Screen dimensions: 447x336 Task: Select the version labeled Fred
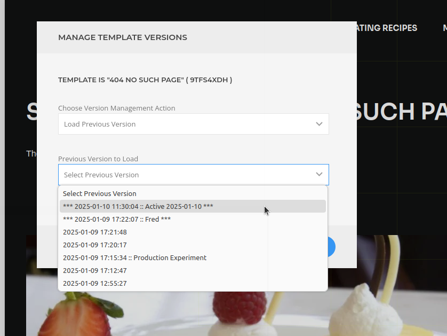pos(193,219)
